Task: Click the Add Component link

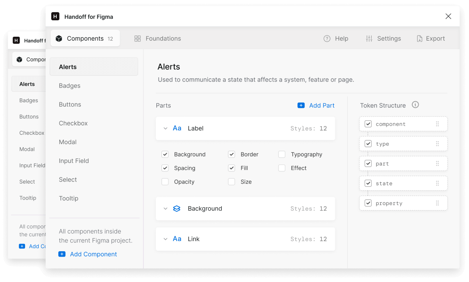Action: pos(93,254)
